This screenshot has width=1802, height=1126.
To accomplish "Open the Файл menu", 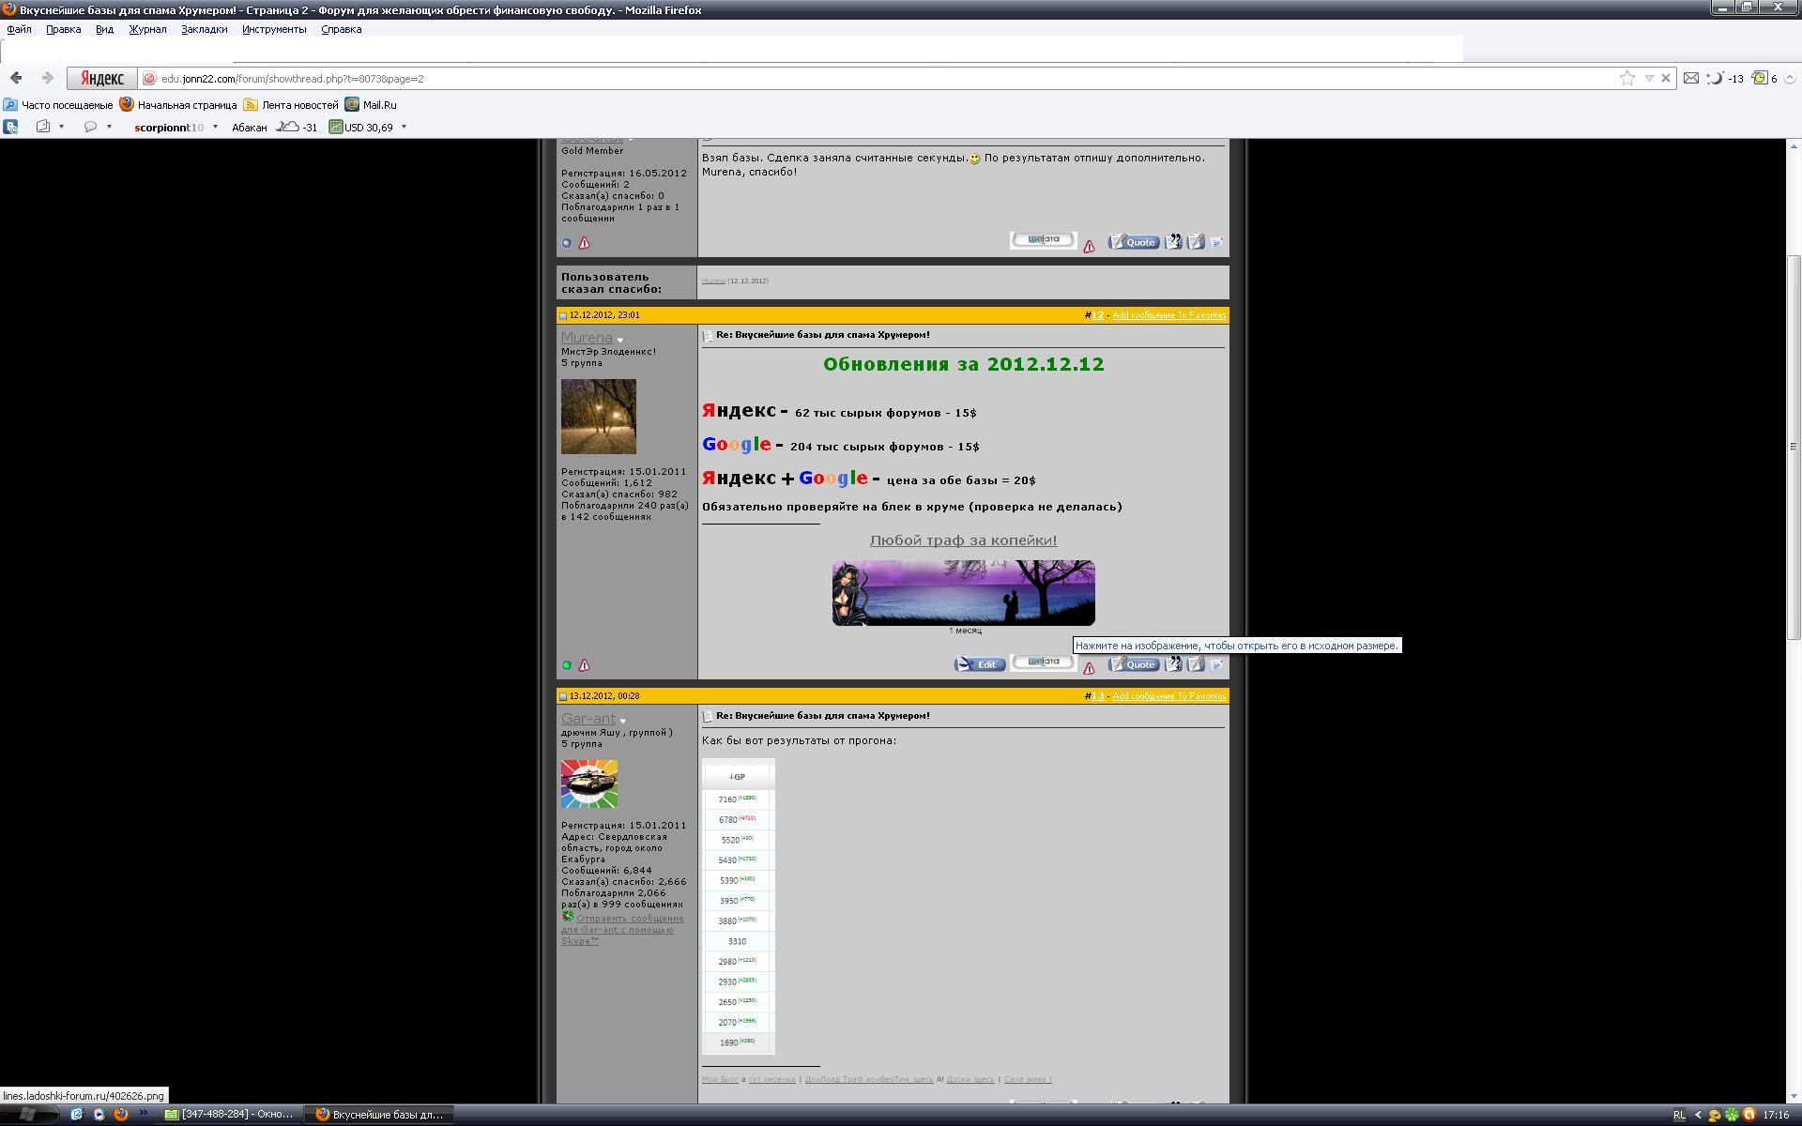I will (19, 29).
